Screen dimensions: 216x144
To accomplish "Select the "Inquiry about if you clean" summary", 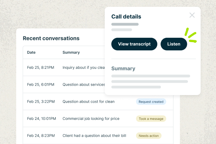I will click(x=84, y=67).
